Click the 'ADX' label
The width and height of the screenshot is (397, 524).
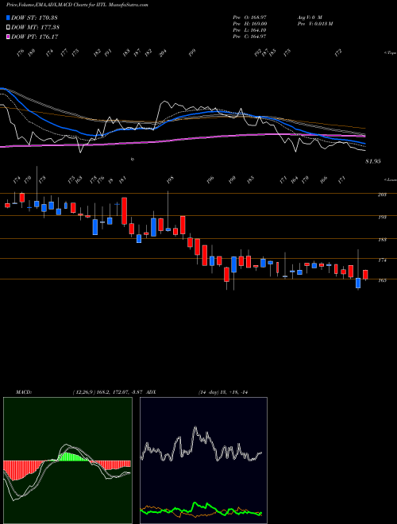coord(151,392)
